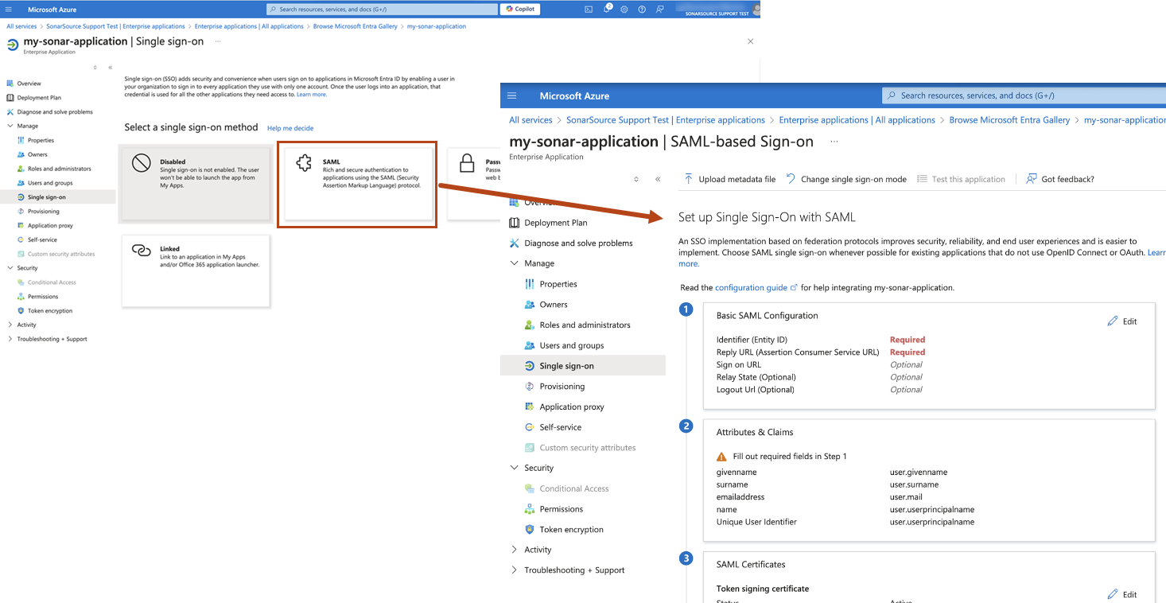Click the Change single sign-on mode icon

(791, 178)
